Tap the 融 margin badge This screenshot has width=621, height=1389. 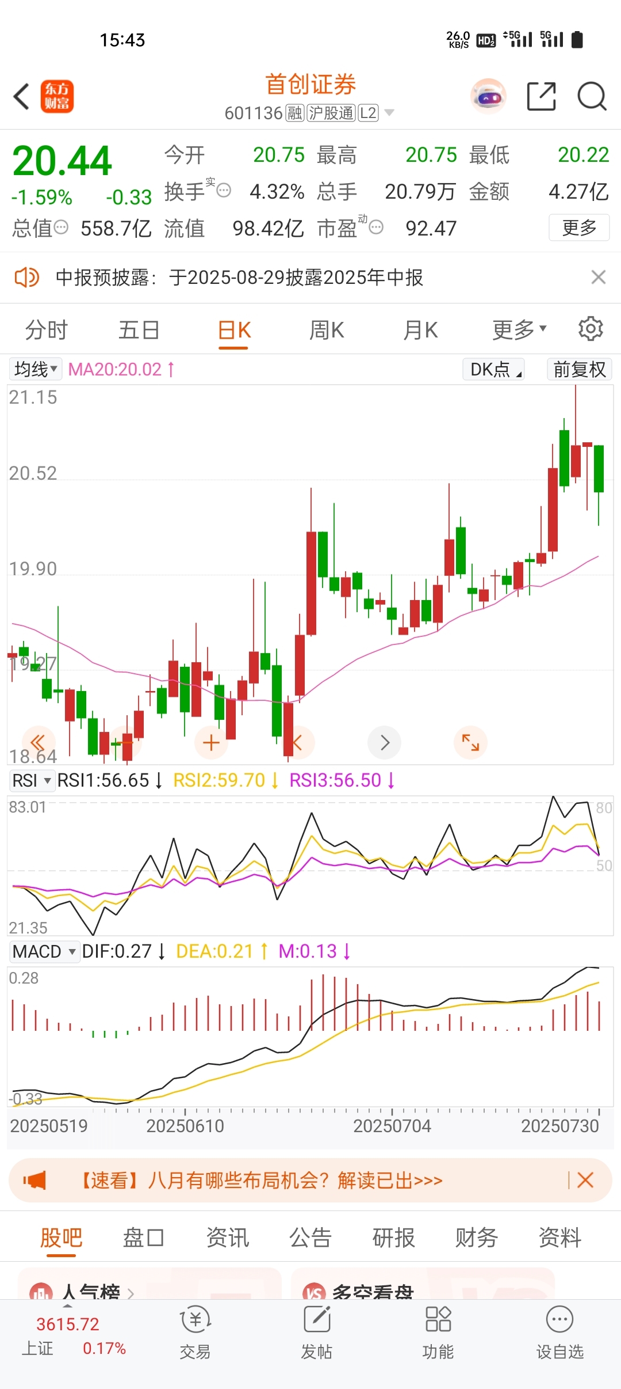click(x=294, y=113)
